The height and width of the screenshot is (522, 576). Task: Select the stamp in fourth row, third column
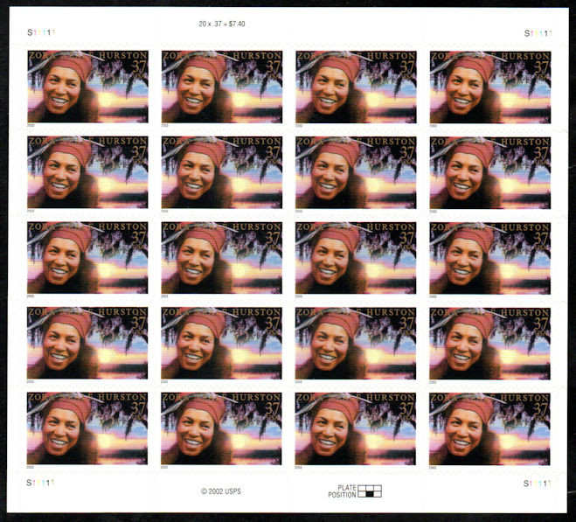(x=356, y=343)
